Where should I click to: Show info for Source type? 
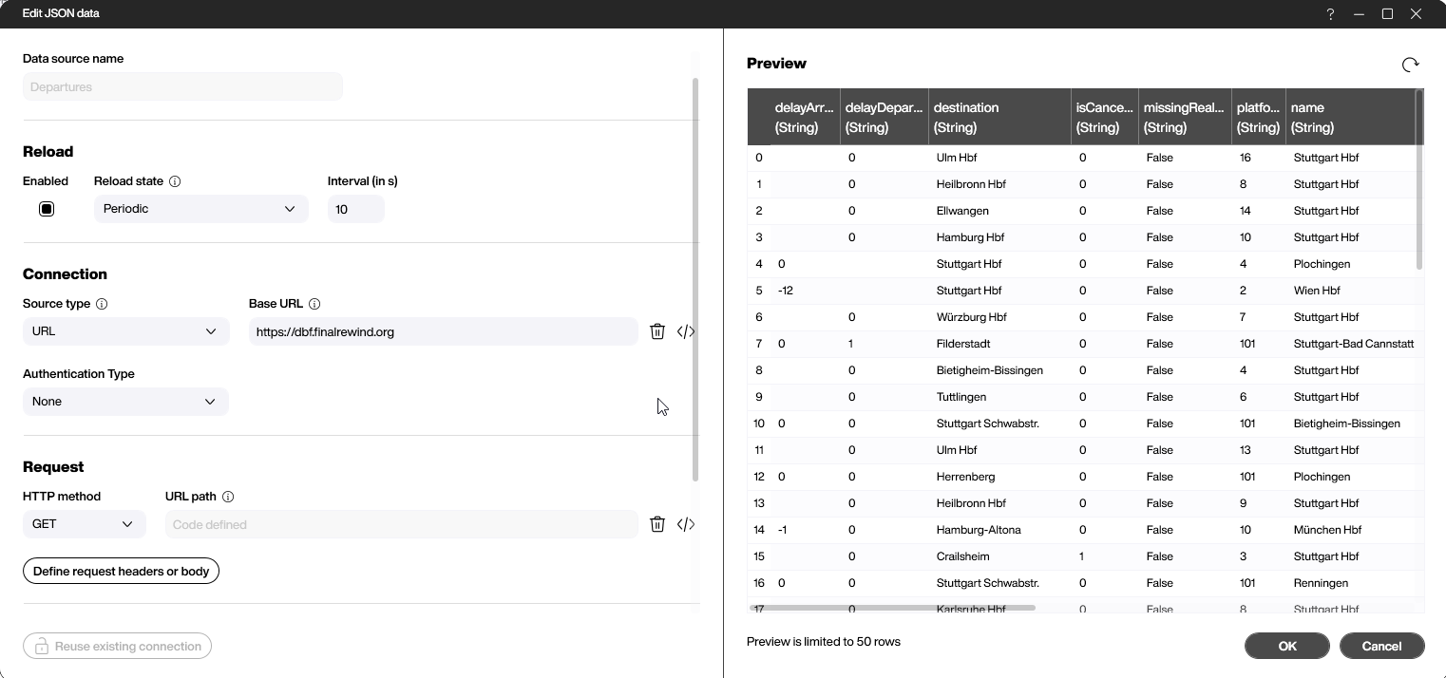coord(102,304)
